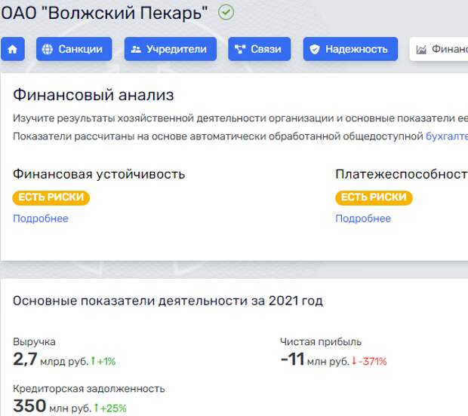Click the Финансовая устойчивость heading
This screenshot has height=416, width=468.
99,174
